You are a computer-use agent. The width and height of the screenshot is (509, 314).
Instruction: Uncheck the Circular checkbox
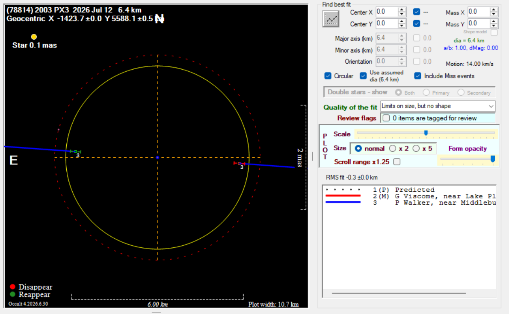[x=328, y=76]
